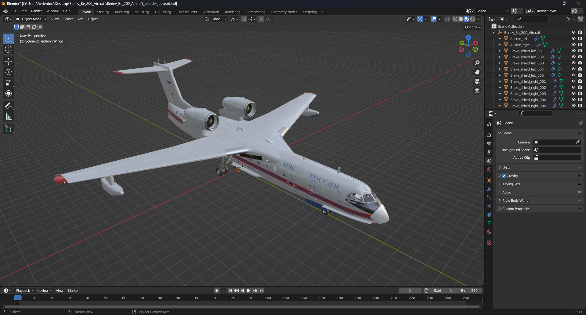Select the Annotate tool
586x315 pixels.
tap(9, 106)
